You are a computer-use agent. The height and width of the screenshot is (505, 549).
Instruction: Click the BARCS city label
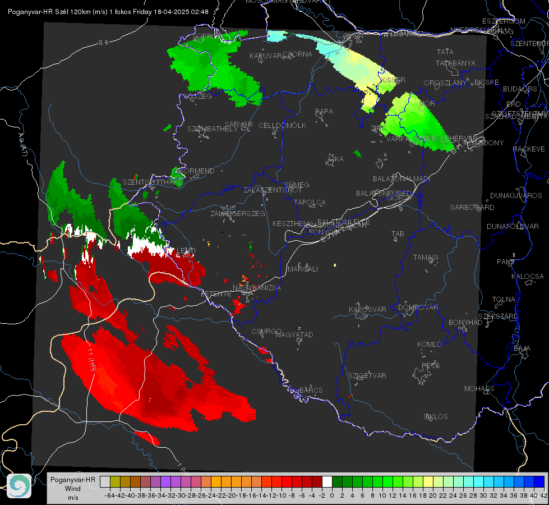[311, 390]
